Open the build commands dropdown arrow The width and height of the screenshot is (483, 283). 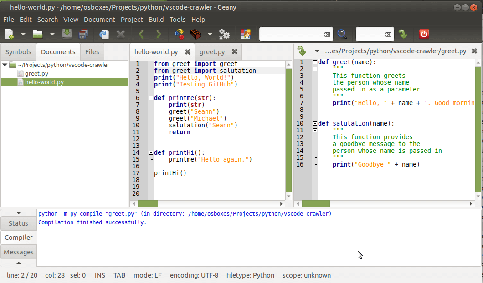[209, 34]
